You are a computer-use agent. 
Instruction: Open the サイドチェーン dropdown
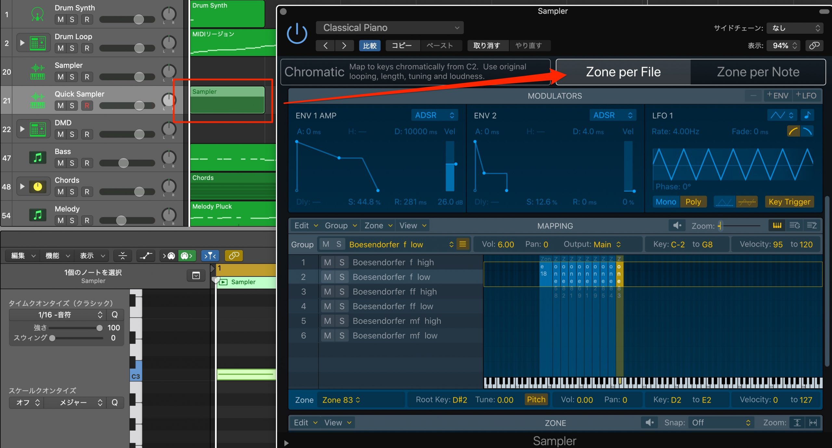click(795, 28)
